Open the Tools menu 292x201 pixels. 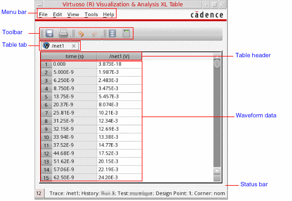[x=91, y=14]
